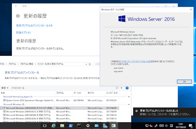Click プログラム breadcrumb in address bar
The width and height of the screenshot is (196, 129).
point(12,64)
